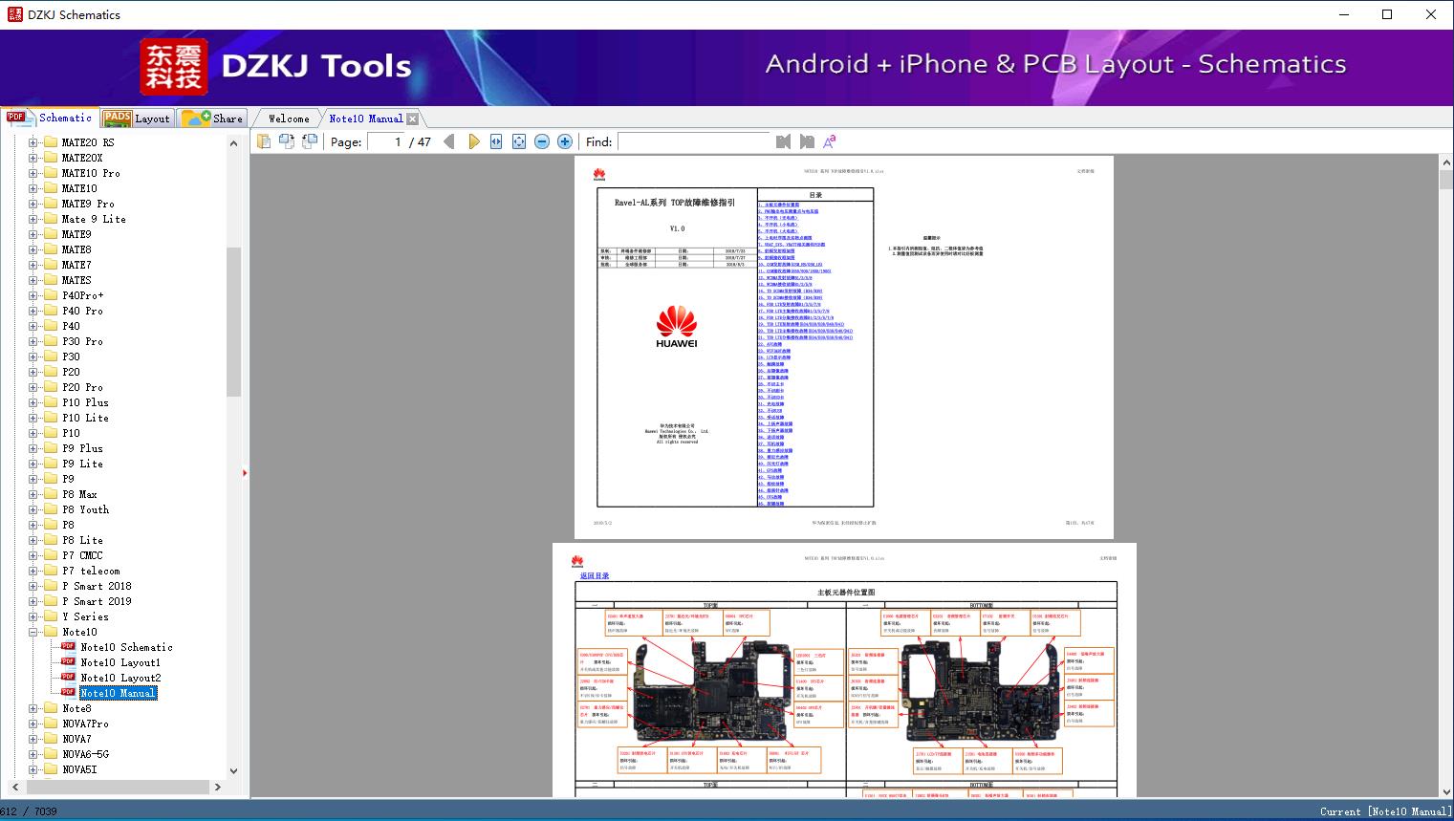
Task: Click the blue return-to-contents link on page two
Action: tap(595, 575)
